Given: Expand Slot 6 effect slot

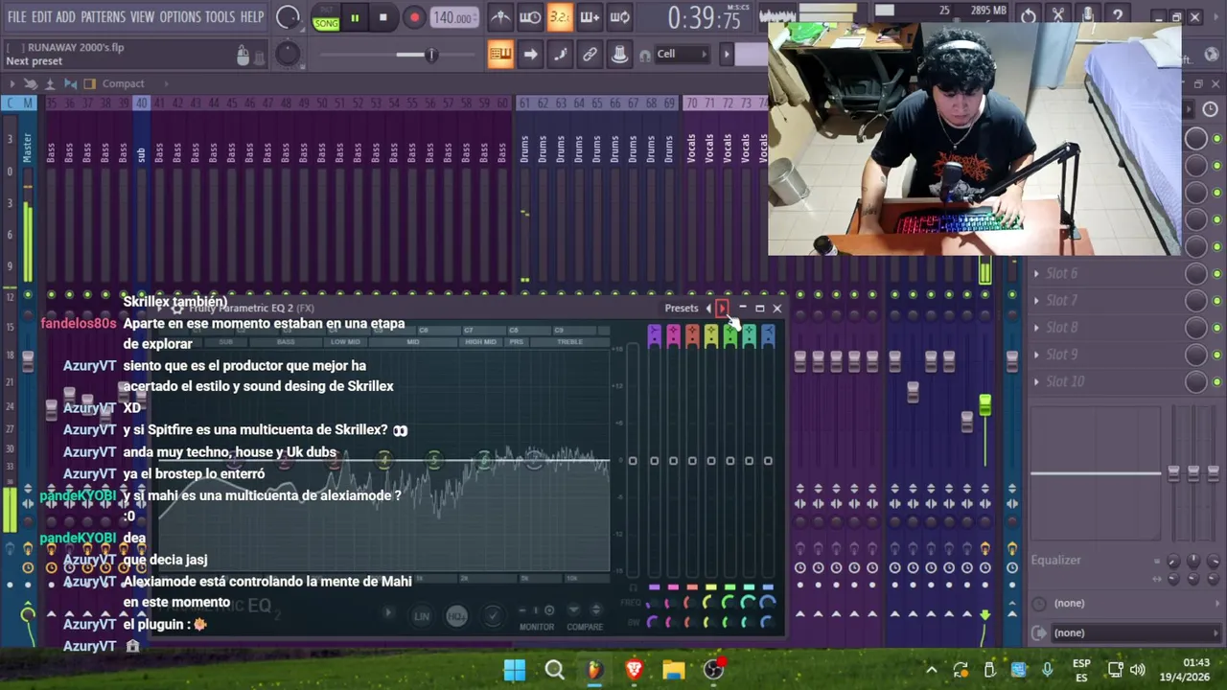Looking at the screenshot, I should [1036, 273].
